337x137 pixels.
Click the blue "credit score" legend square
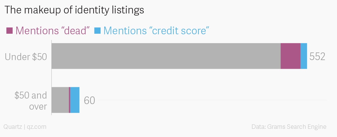coord(97,31)
